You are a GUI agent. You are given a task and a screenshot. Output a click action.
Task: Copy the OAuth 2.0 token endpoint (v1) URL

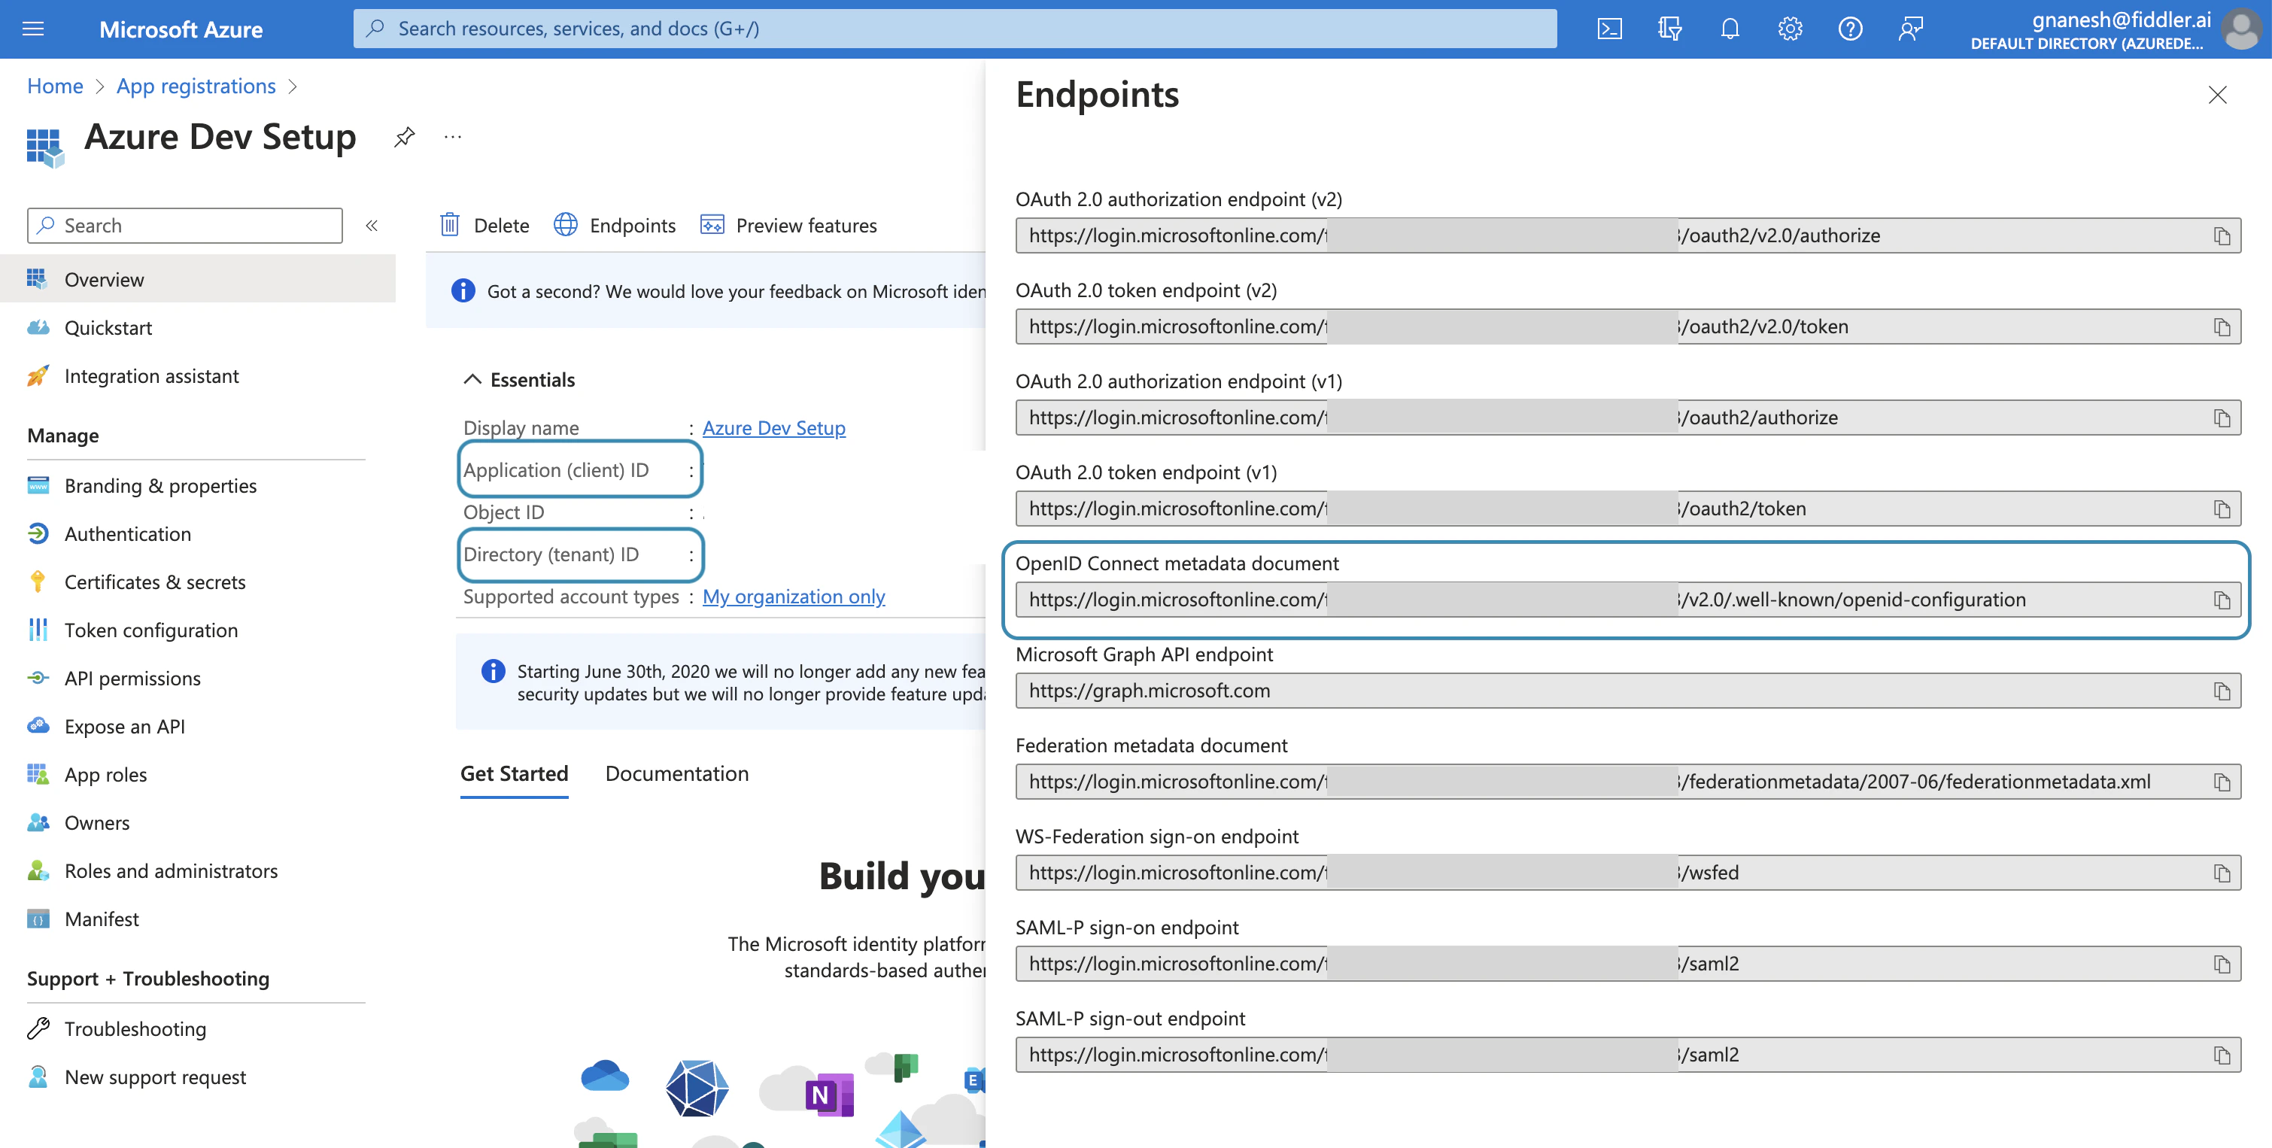click(2222, 509)
